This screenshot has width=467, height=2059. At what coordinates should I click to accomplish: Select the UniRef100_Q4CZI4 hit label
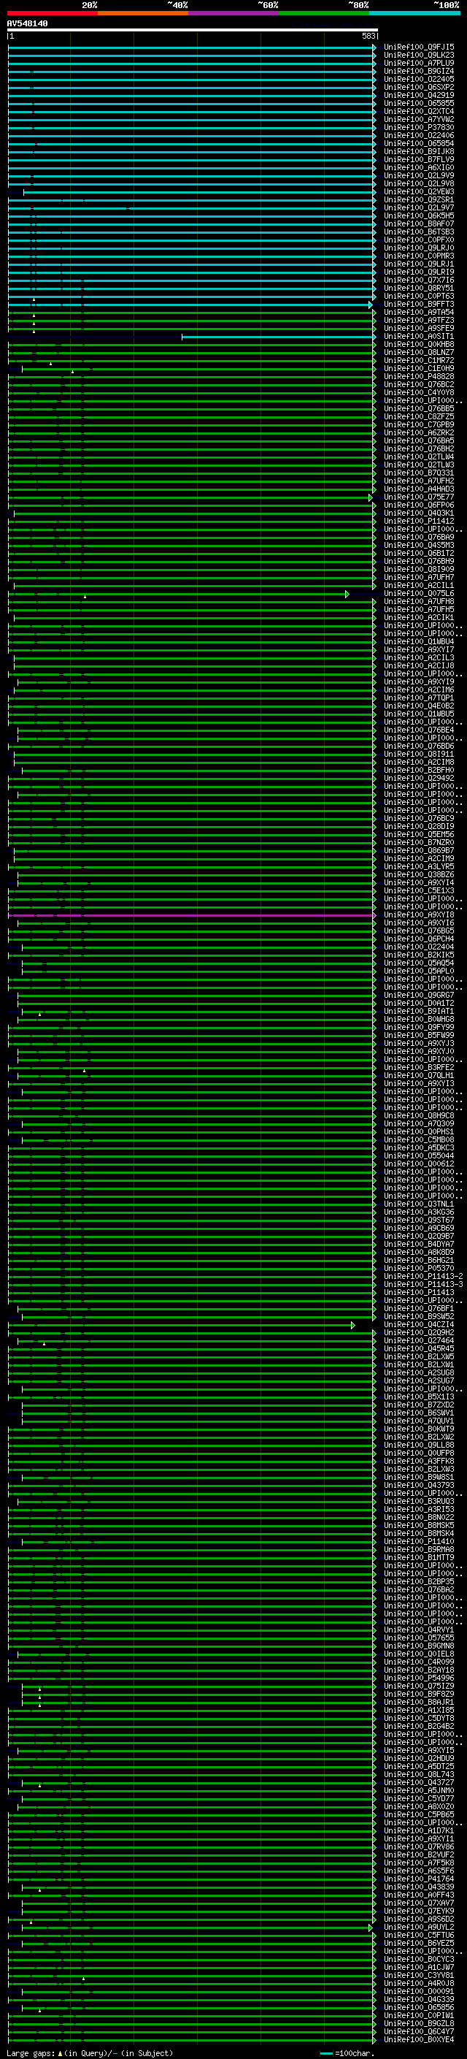coord(419,1325)
